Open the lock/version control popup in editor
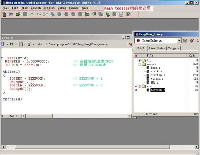The width and height of the screenshot is (200, 155). point(31,44)
